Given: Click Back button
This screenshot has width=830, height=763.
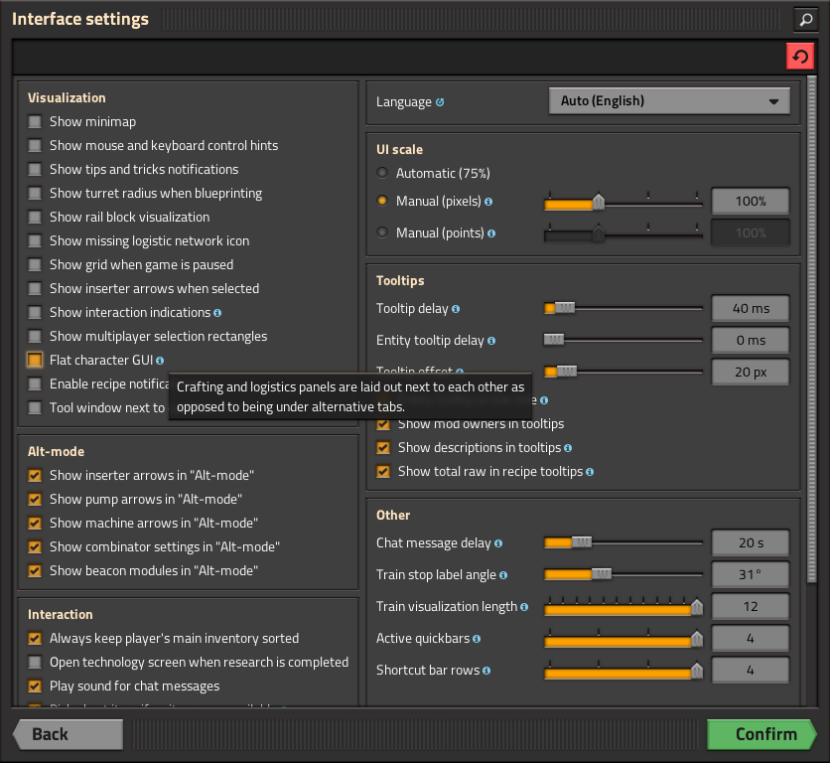Looking at the screenshot, I should pos(68,734).
